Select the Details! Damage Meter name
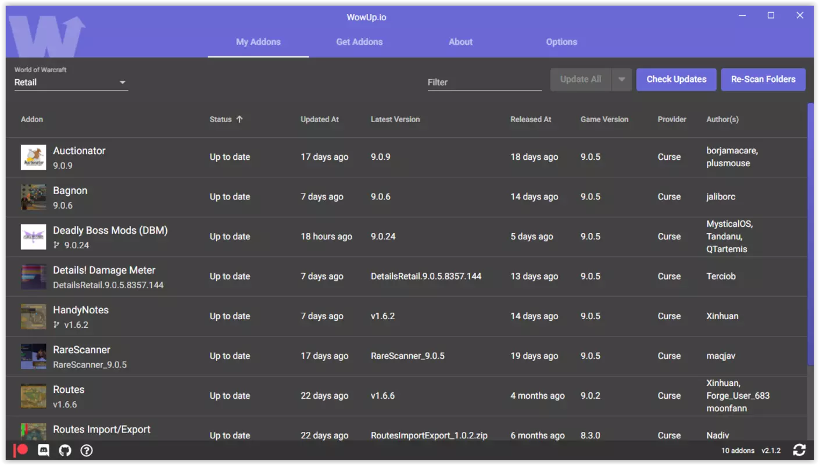The height and width of the screenshot is (465, 819). coord(104,270)
